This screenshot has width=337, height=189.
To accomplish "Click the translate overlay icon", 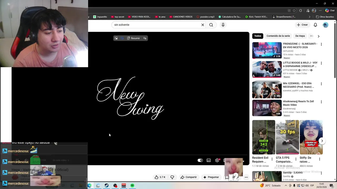I will coord(145,38).
